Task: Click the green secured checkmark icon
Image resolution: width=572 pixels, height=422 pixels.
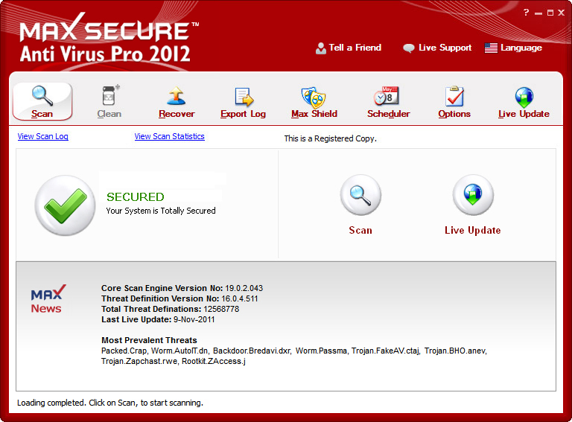Action: point(65,205)
